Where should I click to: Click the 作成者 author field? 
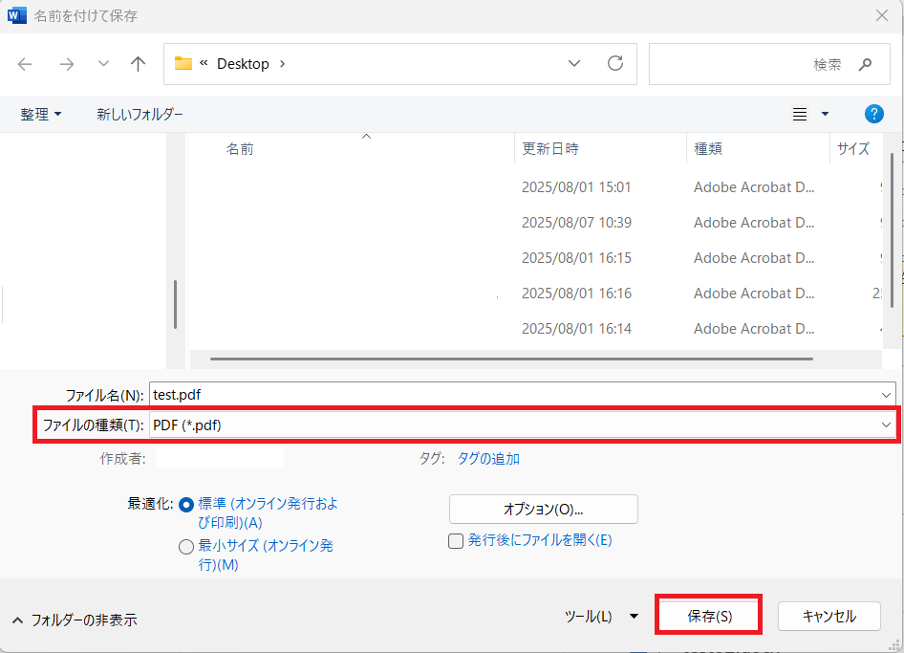(x=220, y=459)
